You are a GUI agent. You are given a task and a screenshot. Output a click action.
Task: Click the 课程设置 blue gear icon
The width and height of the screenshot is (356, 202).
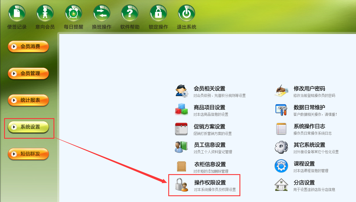pyautogui.click(x=281, y=166)
